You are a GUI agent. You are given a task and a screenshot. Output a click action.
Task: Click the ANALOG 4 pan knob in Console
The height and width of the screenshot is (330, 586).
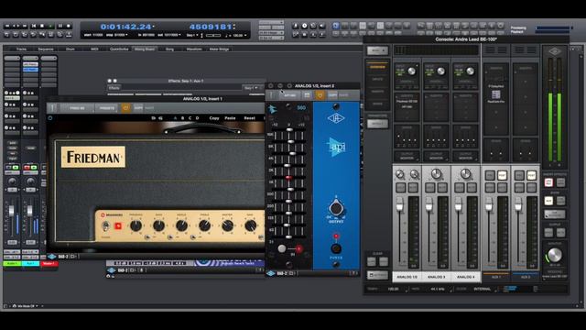(465, 173)
